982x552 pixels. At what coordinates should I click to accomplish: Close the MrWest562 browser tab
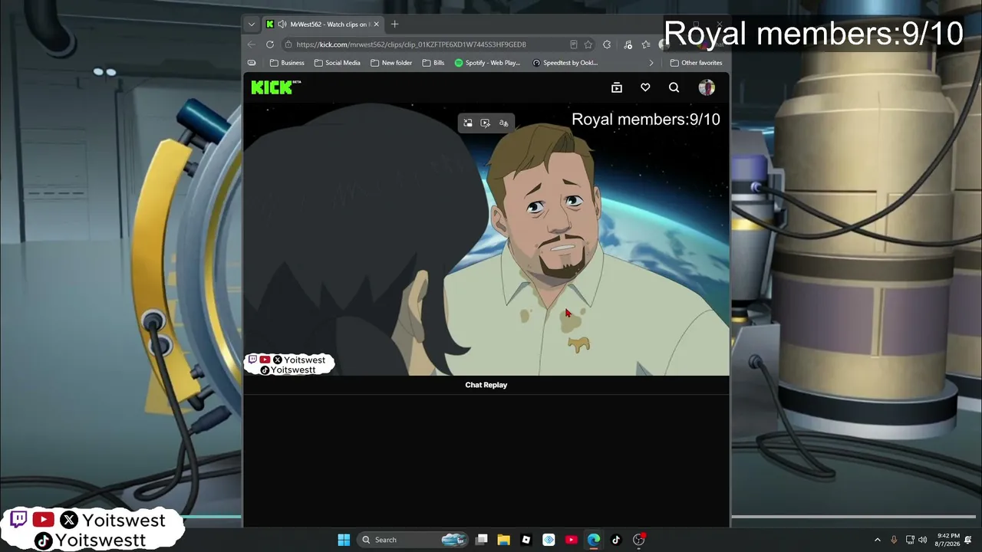tap(376, 25)
